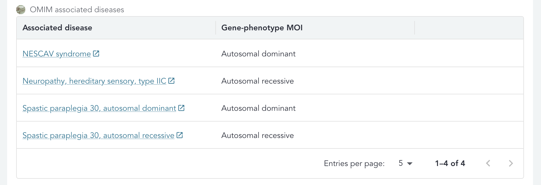Go to next page using right chevron
The width and height of the screenshot is (541, 185).
pos(511,163)
